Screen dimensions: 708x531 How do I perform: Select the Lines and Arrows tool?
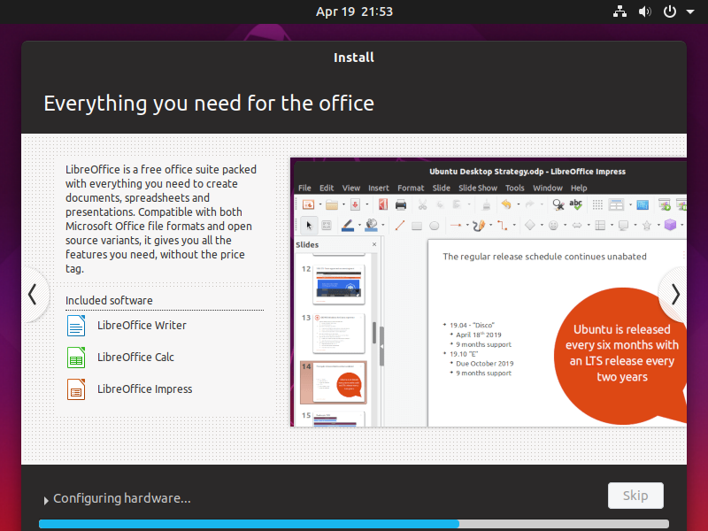point(456,225)
